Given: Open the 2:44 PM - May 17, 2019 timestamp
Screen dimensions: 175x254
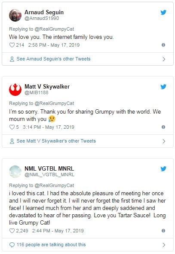Looking at the screenshot, I should tap(58, 231).
